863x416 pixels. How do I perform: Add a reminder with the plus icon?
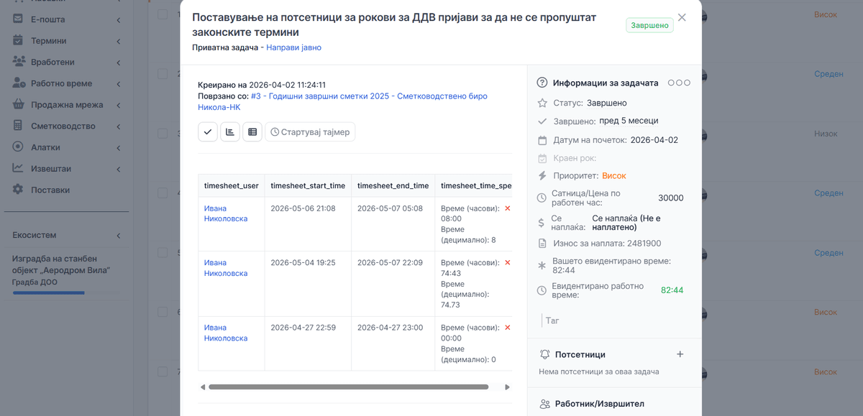pos(680,354)
